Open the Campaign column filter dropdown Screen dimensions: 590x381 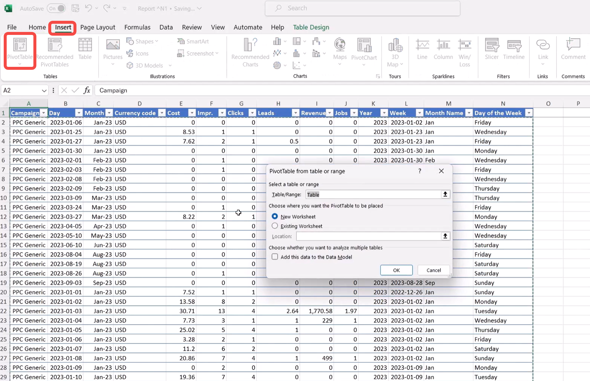click(44, 113)
